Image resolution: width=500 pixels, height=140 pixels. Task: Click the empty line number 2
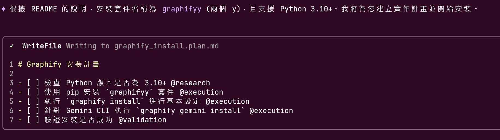pyautogui.click(x=11, y=74)
